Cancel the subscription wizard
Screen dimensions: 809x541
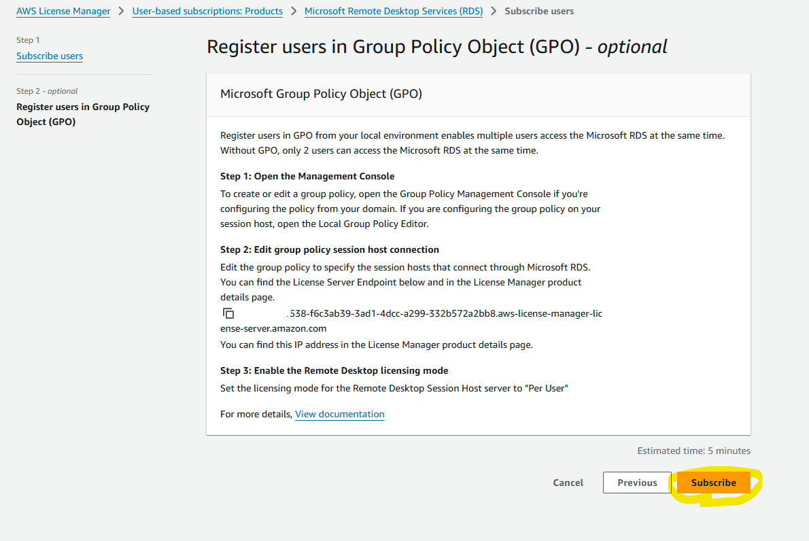[x=568, y=483]
